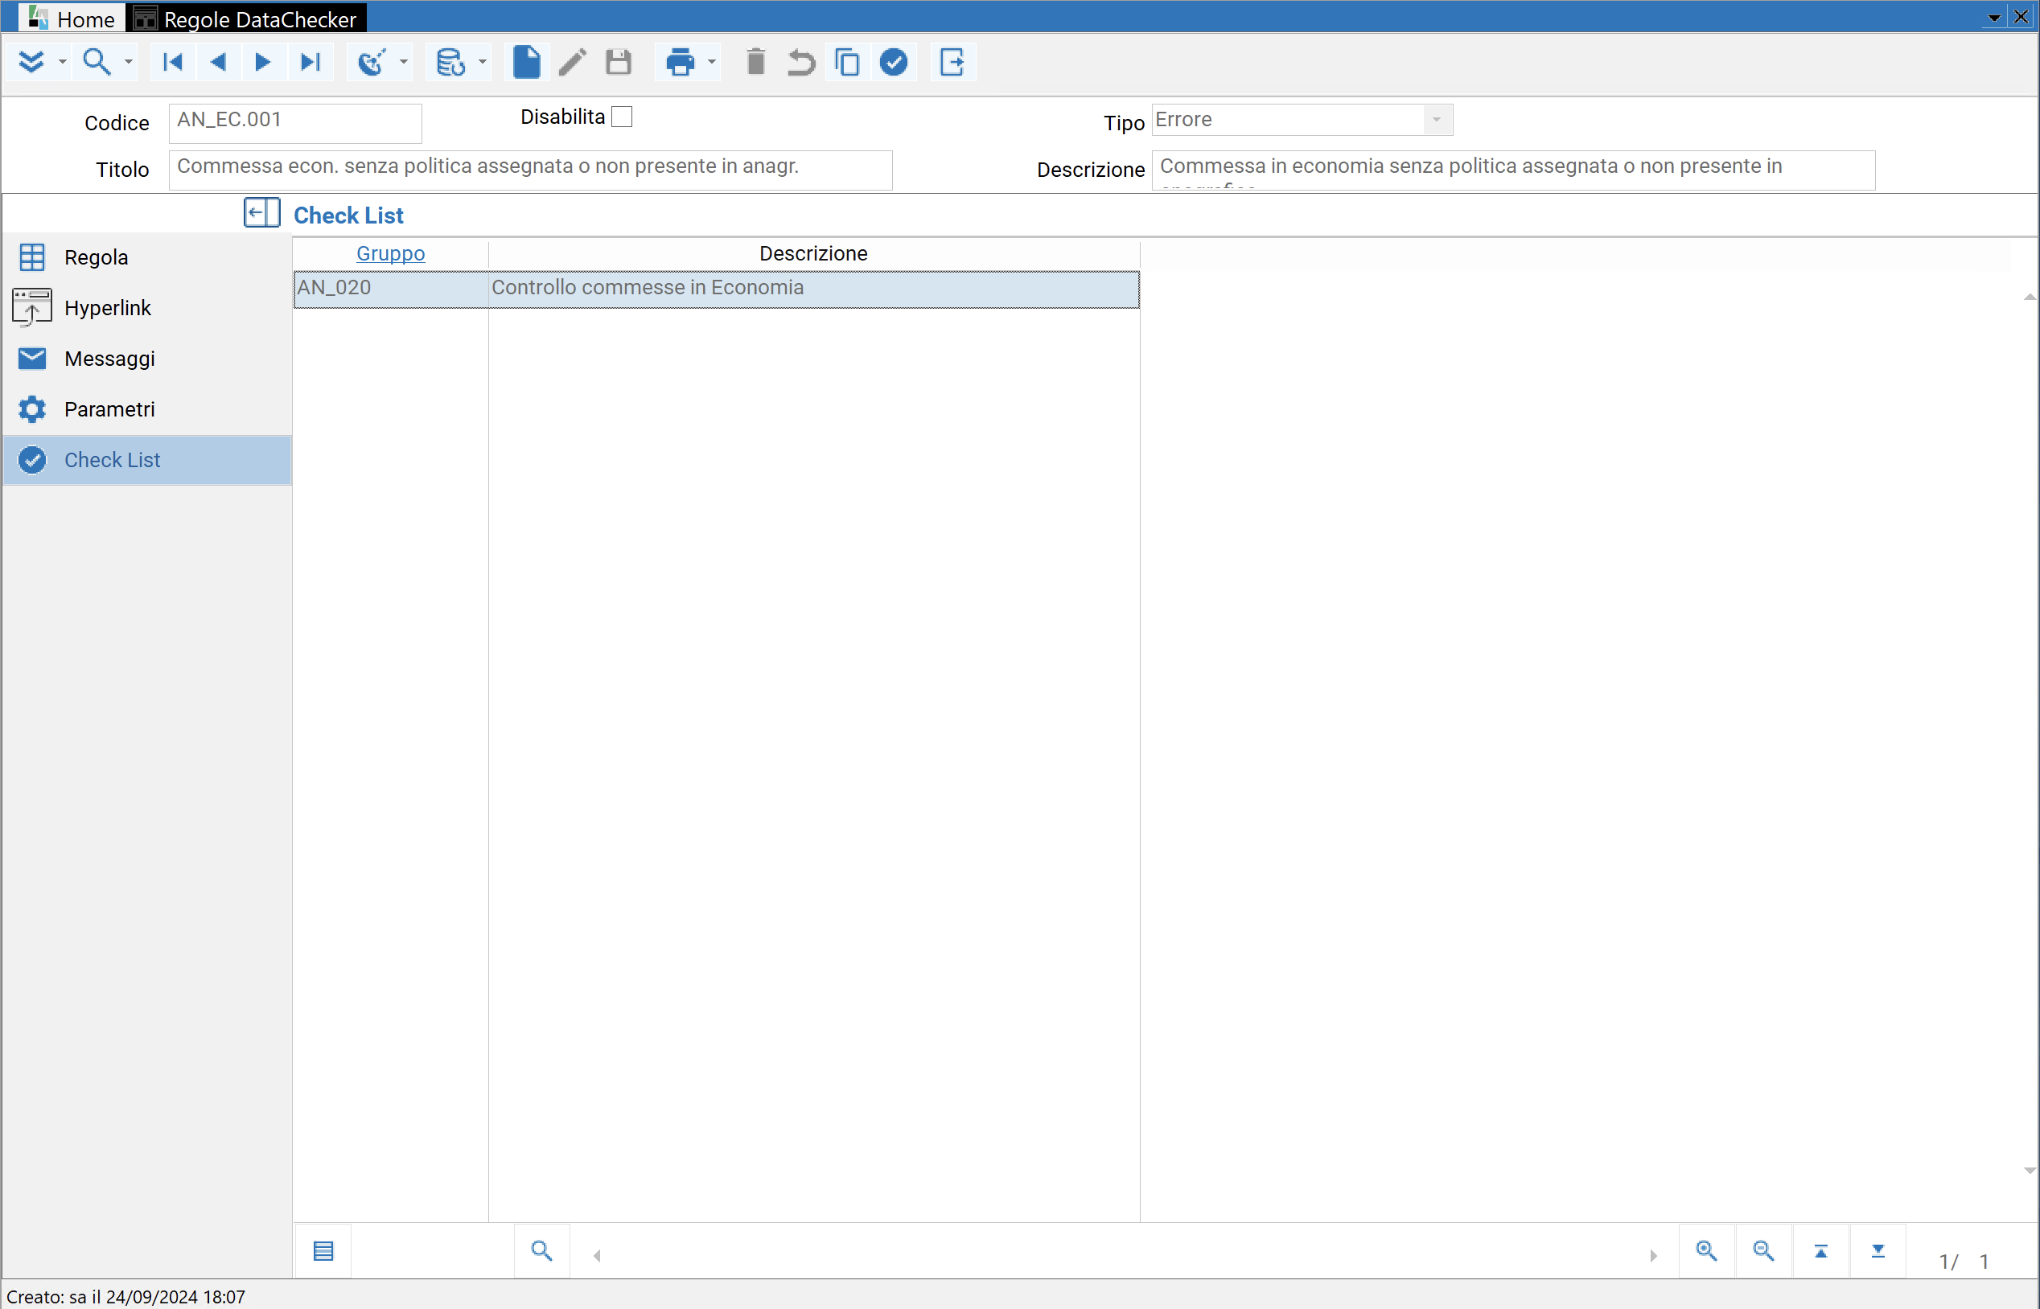Click into the Titolo text field

[531, 169]
